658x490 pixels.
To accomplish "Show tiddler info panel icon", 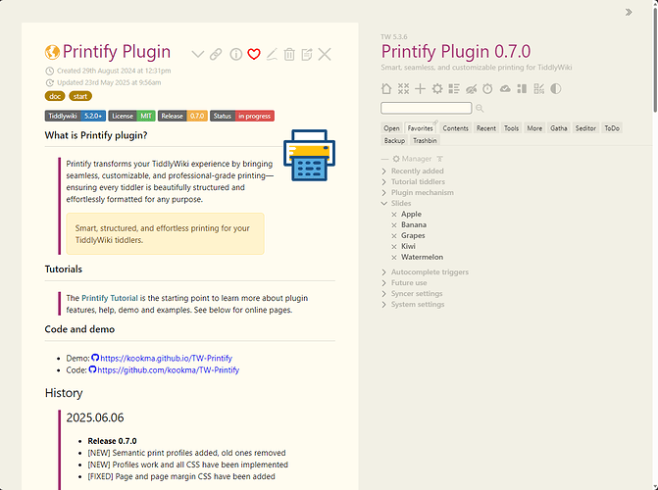I will click(x=235, y=54).
